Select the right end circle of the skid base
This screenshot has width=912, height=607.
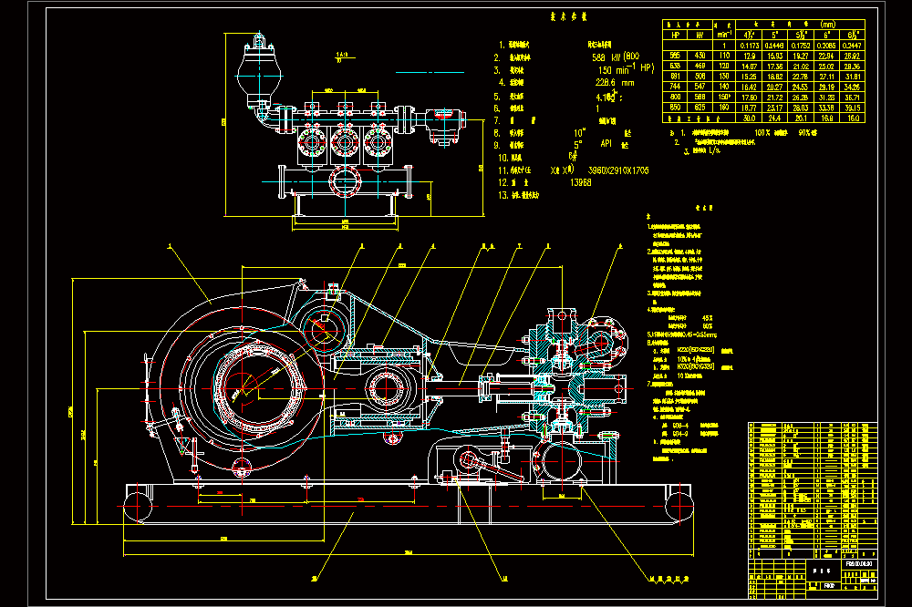pyautogui.click(x=679, y=507)
